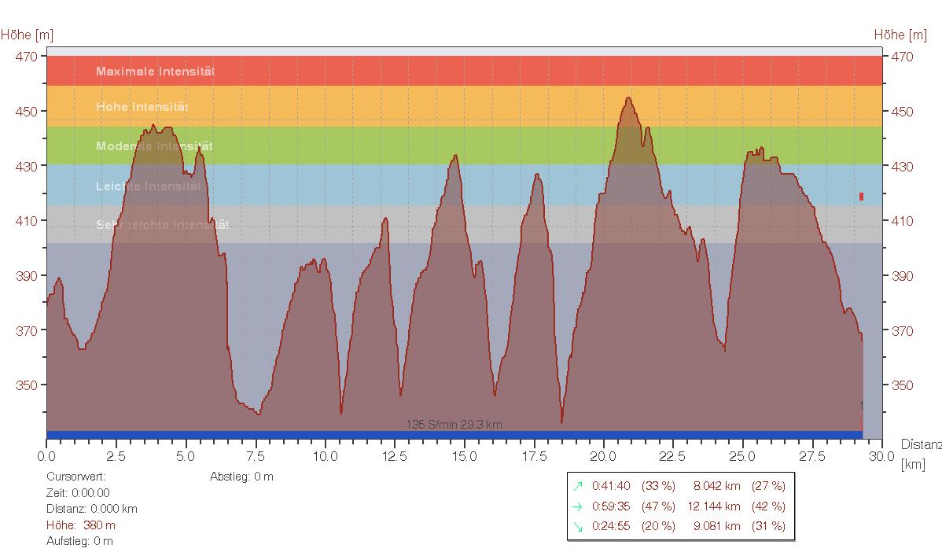The height and width of the screenshot is (556, 942).
Task: Click the 'Maximale Intensität' zone label
Action: click(x=155, y=72)
